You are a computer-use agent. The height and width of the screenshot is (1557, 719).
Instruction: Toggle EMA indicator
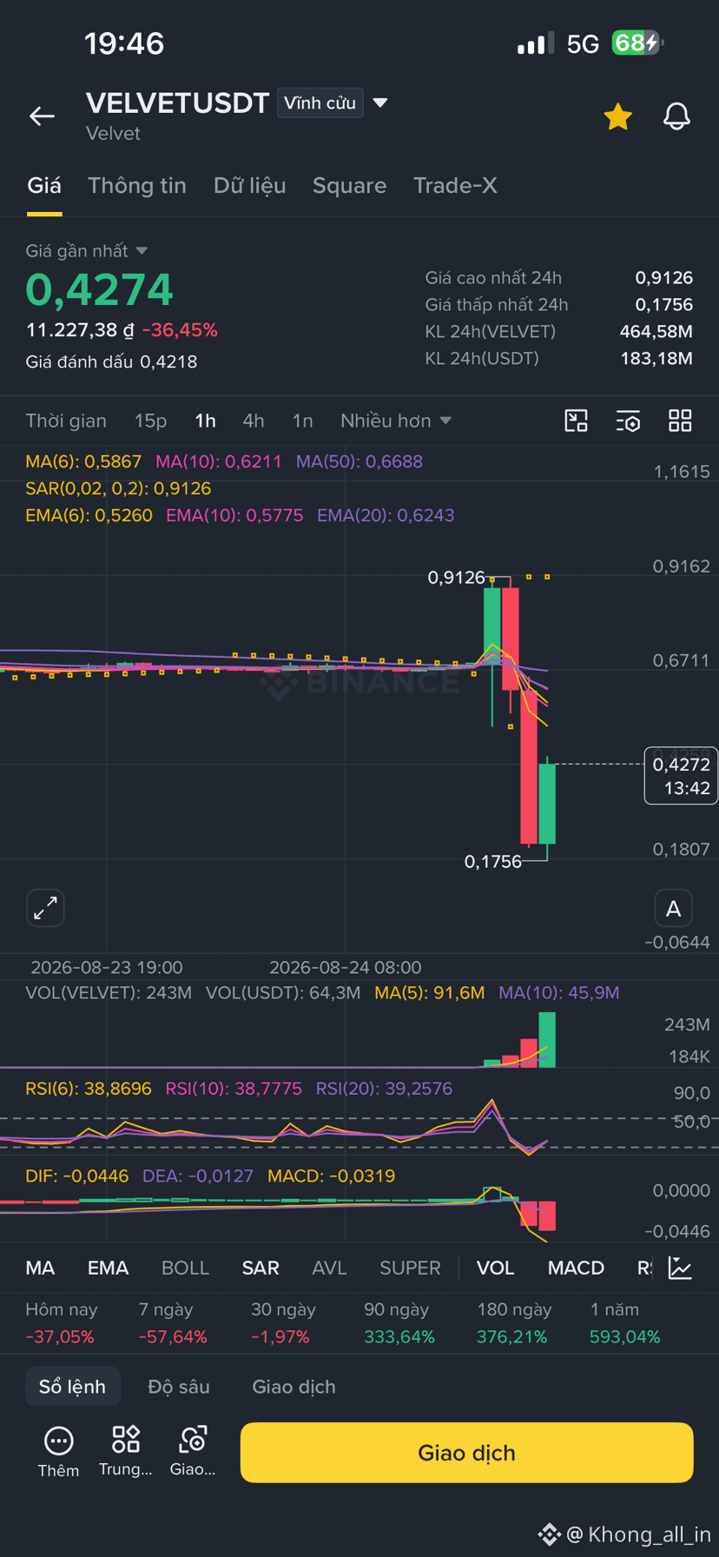point(108,1269)
